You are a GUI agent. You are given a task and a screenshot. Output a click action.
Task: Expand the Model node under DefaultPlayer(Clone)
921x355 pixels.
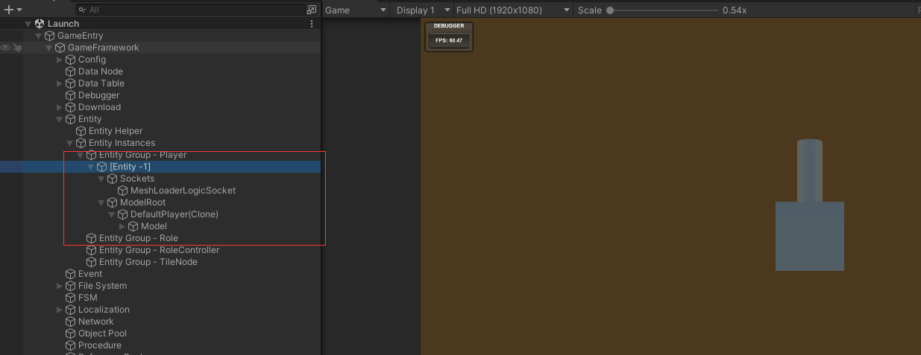pyautogui.click(x=122, y=226)
